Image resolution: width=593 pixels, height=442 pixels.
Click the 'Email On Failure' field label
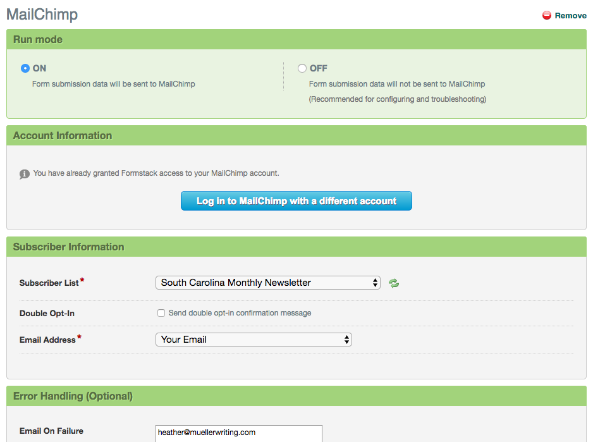(51, 431)
